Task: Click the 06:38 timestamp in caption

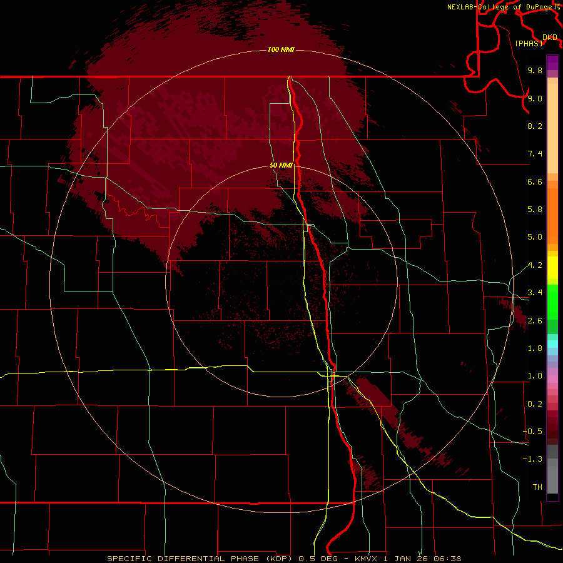Action: (447, 559)
